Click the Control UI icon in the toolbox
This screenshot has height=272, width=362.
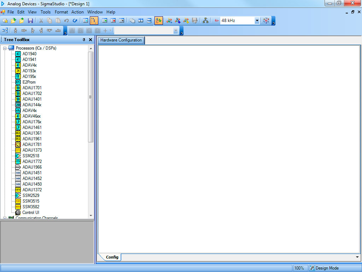[18, 212]
